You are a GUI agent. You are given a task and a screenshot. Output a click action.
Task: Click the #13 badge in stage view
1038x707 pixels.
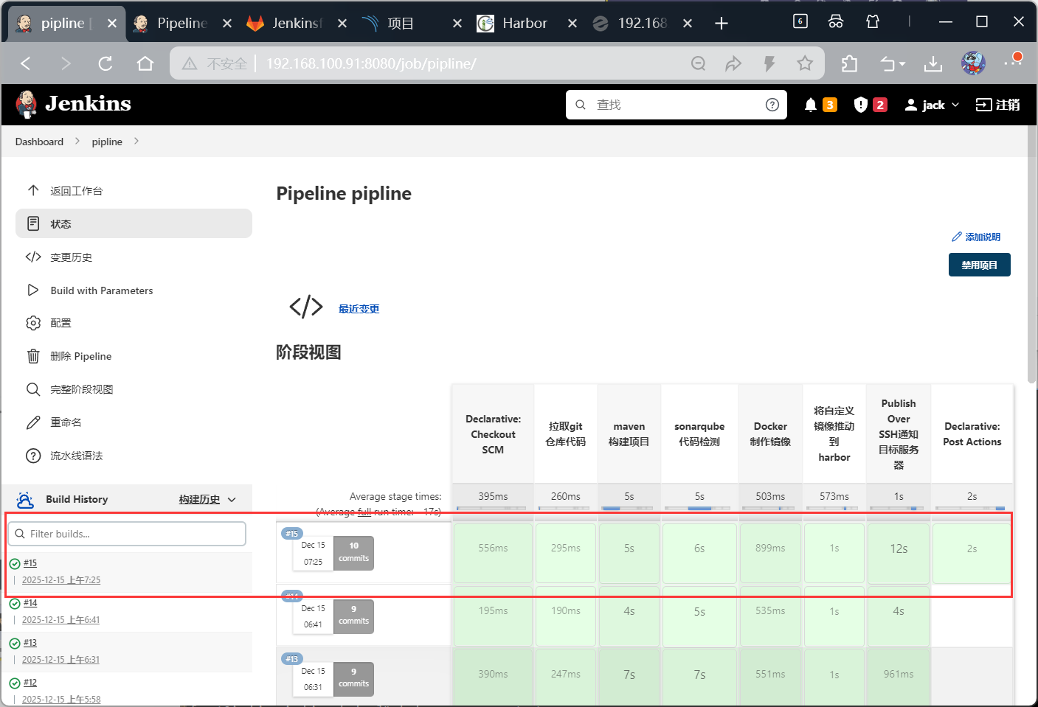pos(292,659)
